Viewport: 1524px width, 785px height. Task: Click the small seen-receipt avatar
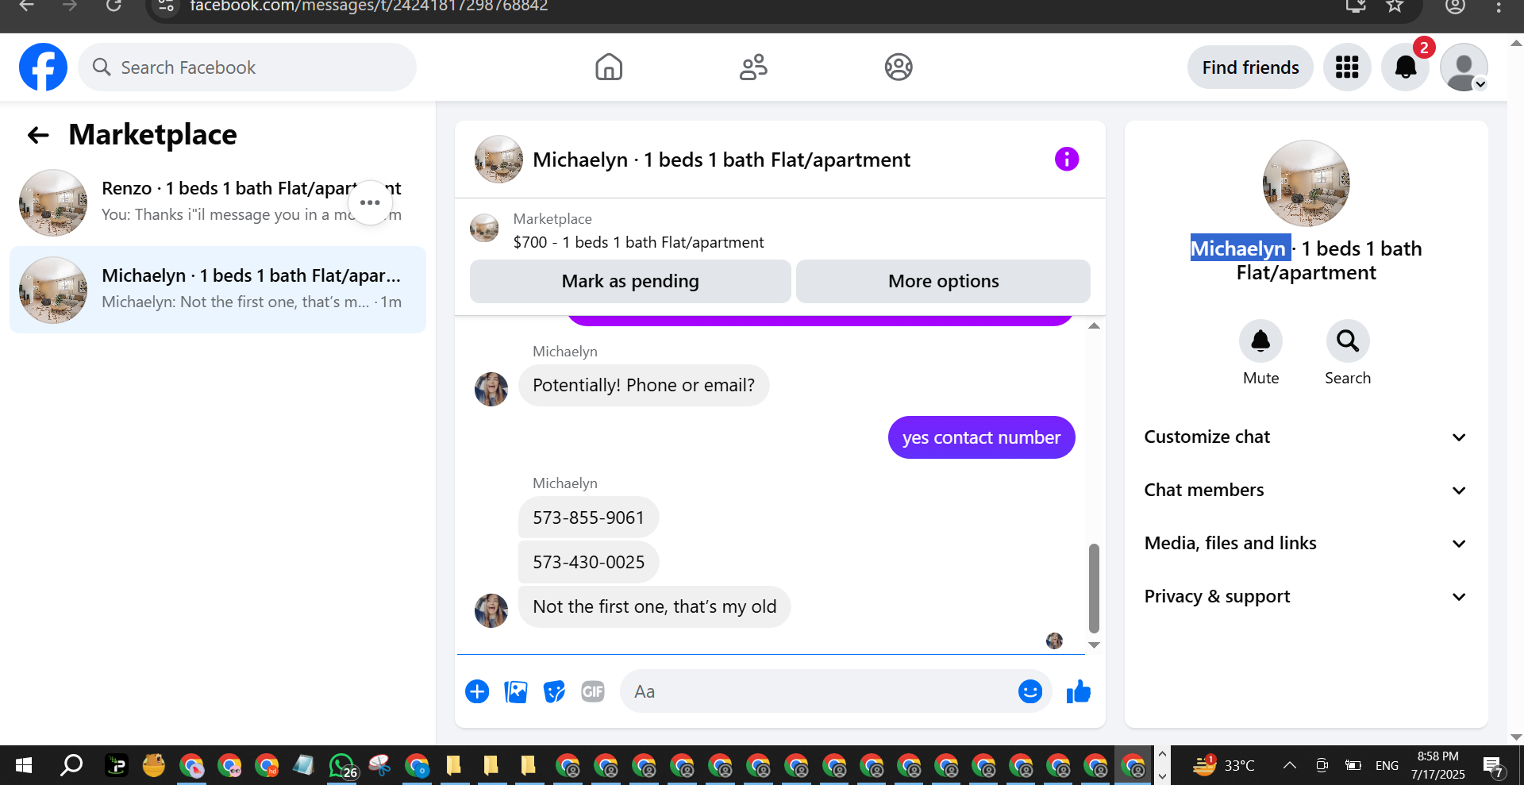coord(1054,641)
